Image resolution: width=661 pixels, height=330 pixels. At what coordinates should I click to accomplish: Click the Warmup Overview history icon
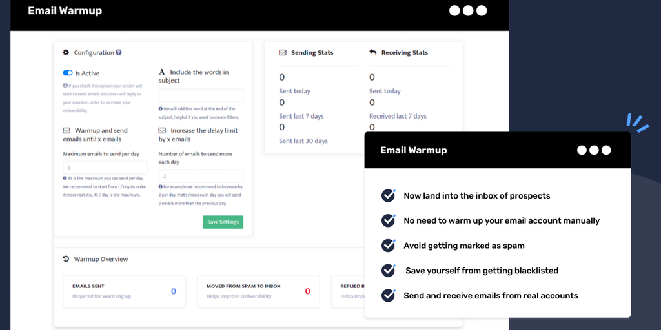click(66, 259)
